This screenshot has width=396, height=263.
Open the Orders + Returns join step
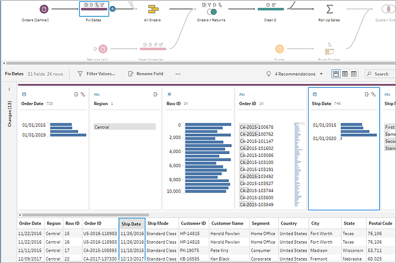pos(212,12)
